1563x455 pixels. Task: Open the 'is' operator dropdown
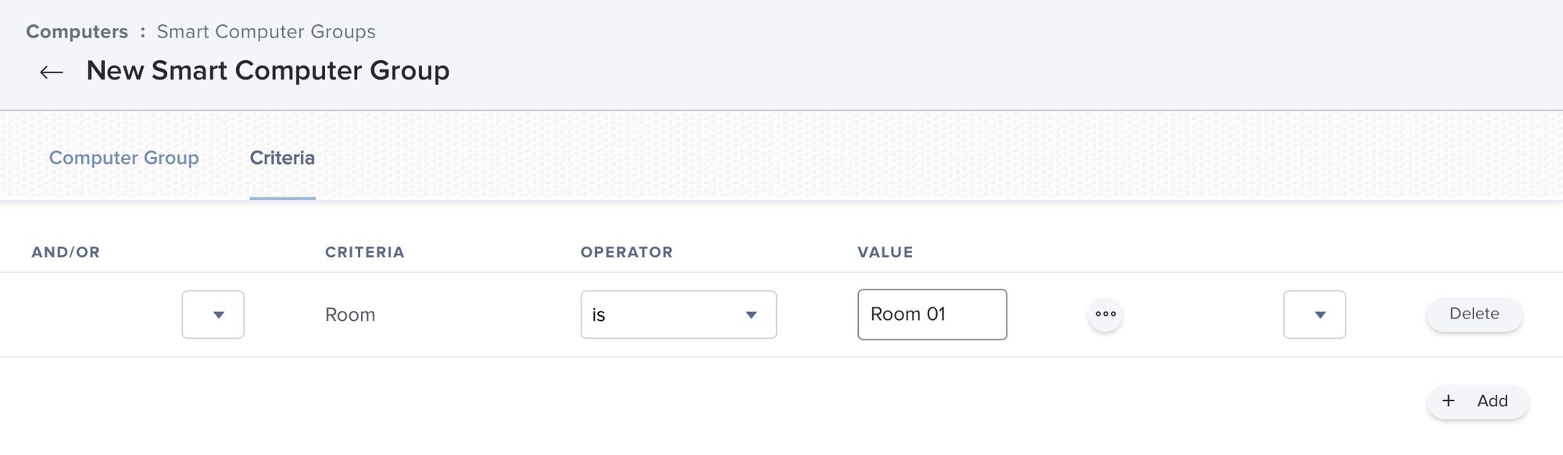[x=678, y=315]
